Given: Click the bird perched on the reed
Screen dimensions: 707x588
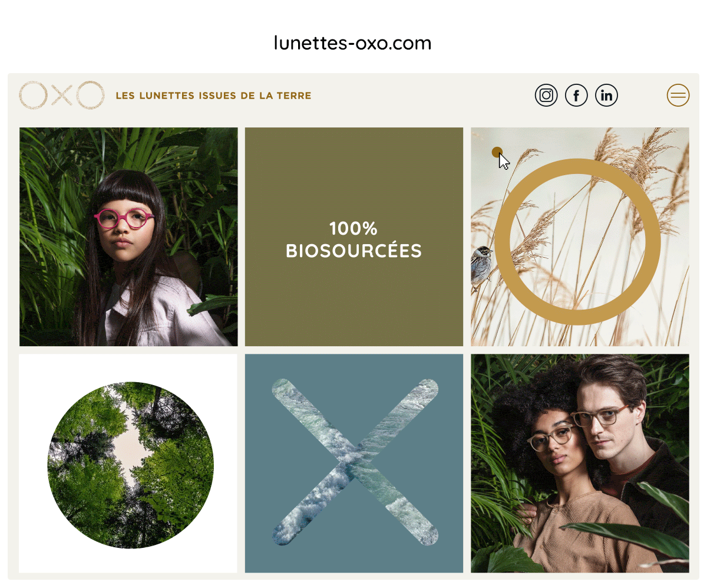Looking at the screenshot, I should [482, 268].
